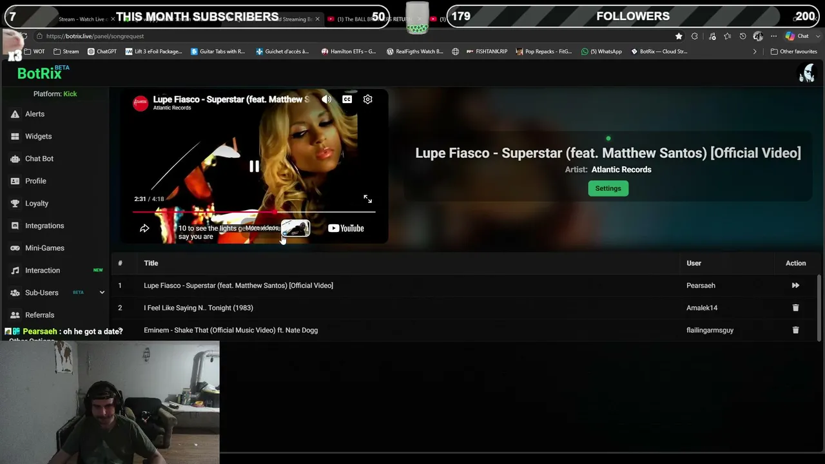The height and width of the screenshot is (464, 825).
Task: Select the Eminem Shake That queue title
Action: coord(231,330)
